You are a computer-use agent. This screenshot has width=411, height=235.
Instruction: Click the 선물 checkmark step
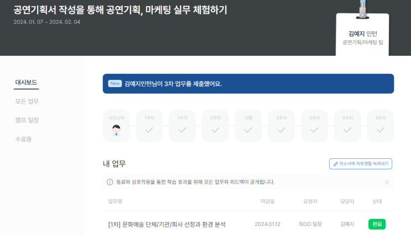tap(248, 126)
